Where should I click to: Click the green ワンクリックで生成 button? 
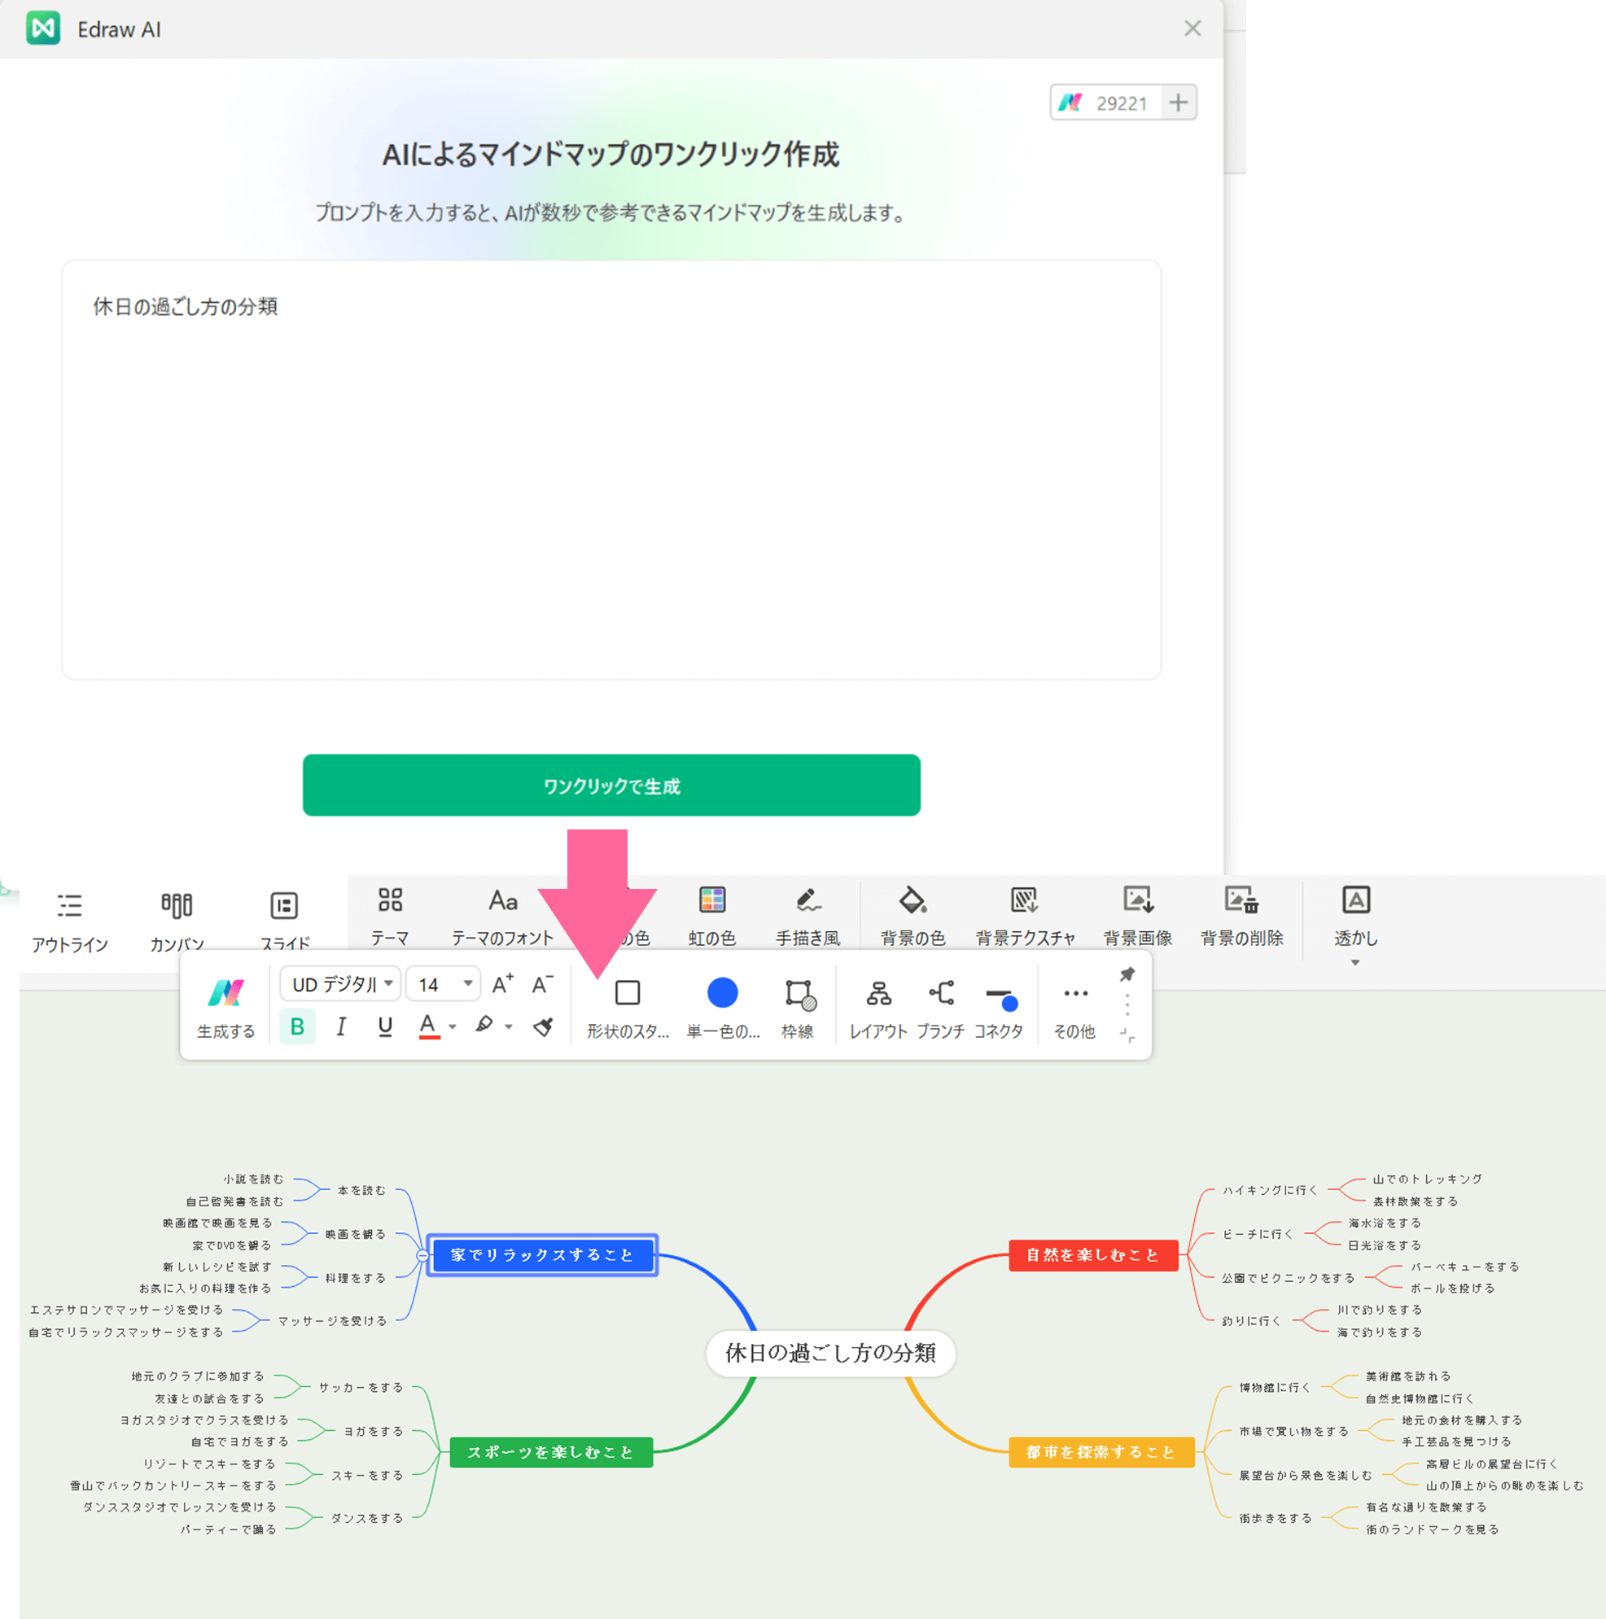click(611, 785)
